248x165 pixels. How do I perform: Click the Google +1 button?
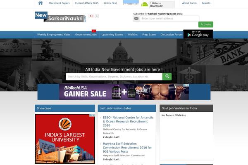click(91, 16)
